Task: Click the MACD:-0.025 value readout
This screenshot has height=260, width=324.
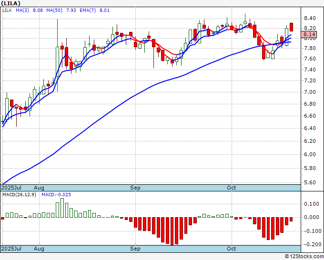Action: click(x=56, y=195)
